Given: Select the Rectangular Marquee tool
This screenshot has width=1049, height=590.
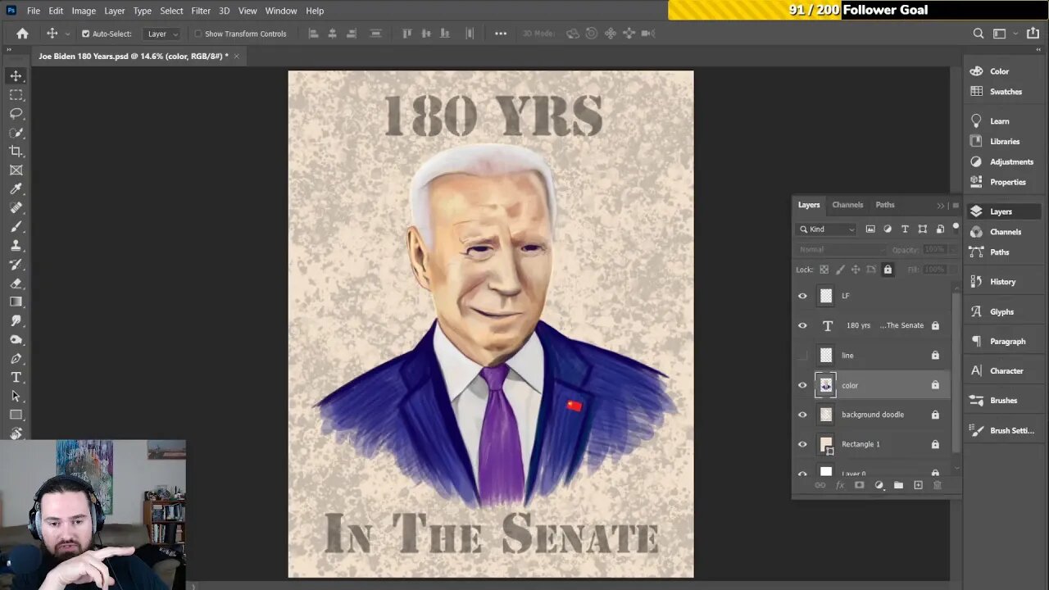Looking at the screenshot, I should [x=16, y=94].
